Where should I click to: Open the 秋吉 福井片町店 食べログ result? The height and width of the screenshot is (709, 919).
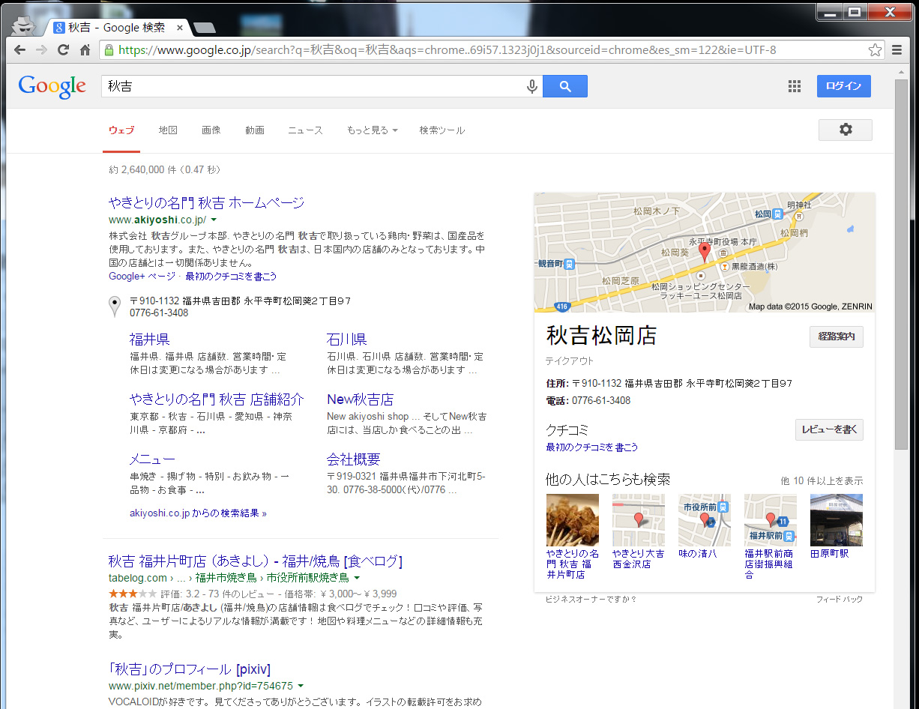pos(256,561)
